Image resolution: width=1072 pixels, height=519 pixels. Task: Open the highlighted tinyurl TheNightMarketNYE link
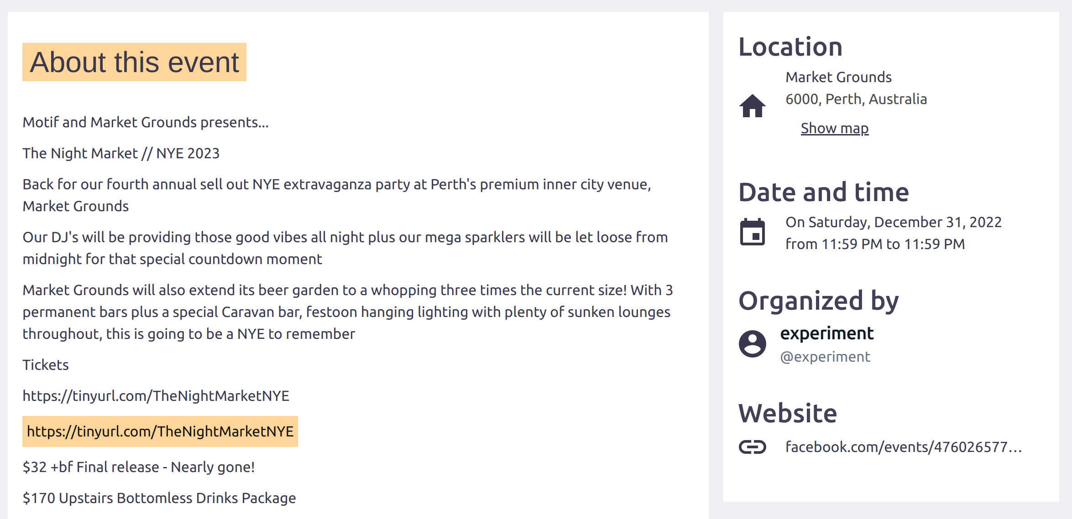click(160, 431)
